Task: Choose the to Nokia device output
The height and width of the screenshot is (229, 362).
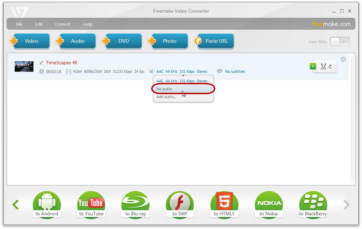Action: [268, 205]
